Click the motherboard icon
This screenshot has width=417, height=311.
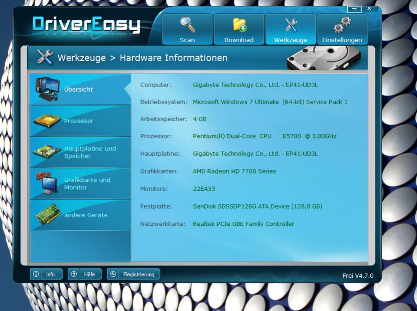tap(47, 151)
